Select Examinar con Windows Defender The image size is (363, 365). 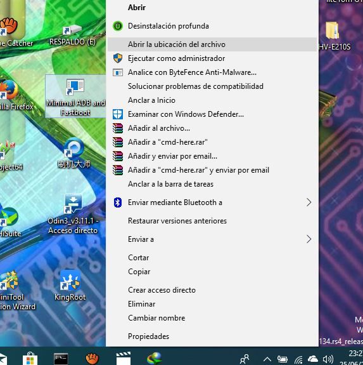tap(212, 114)
